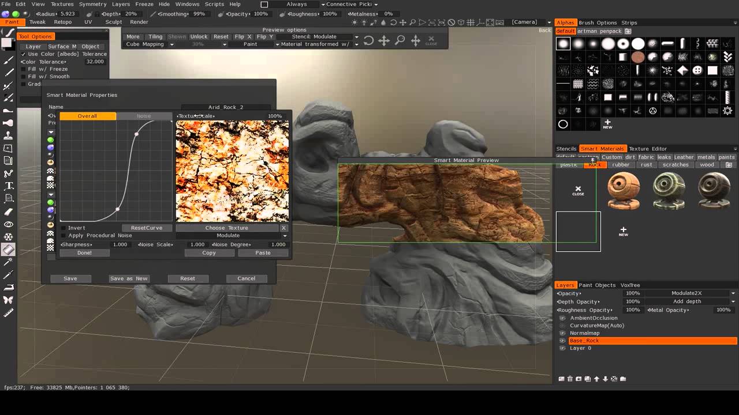The width and height of the screenshot is (739, 415).
Task: Open the Add depth dropdown
Action: (x=691, y=301)
